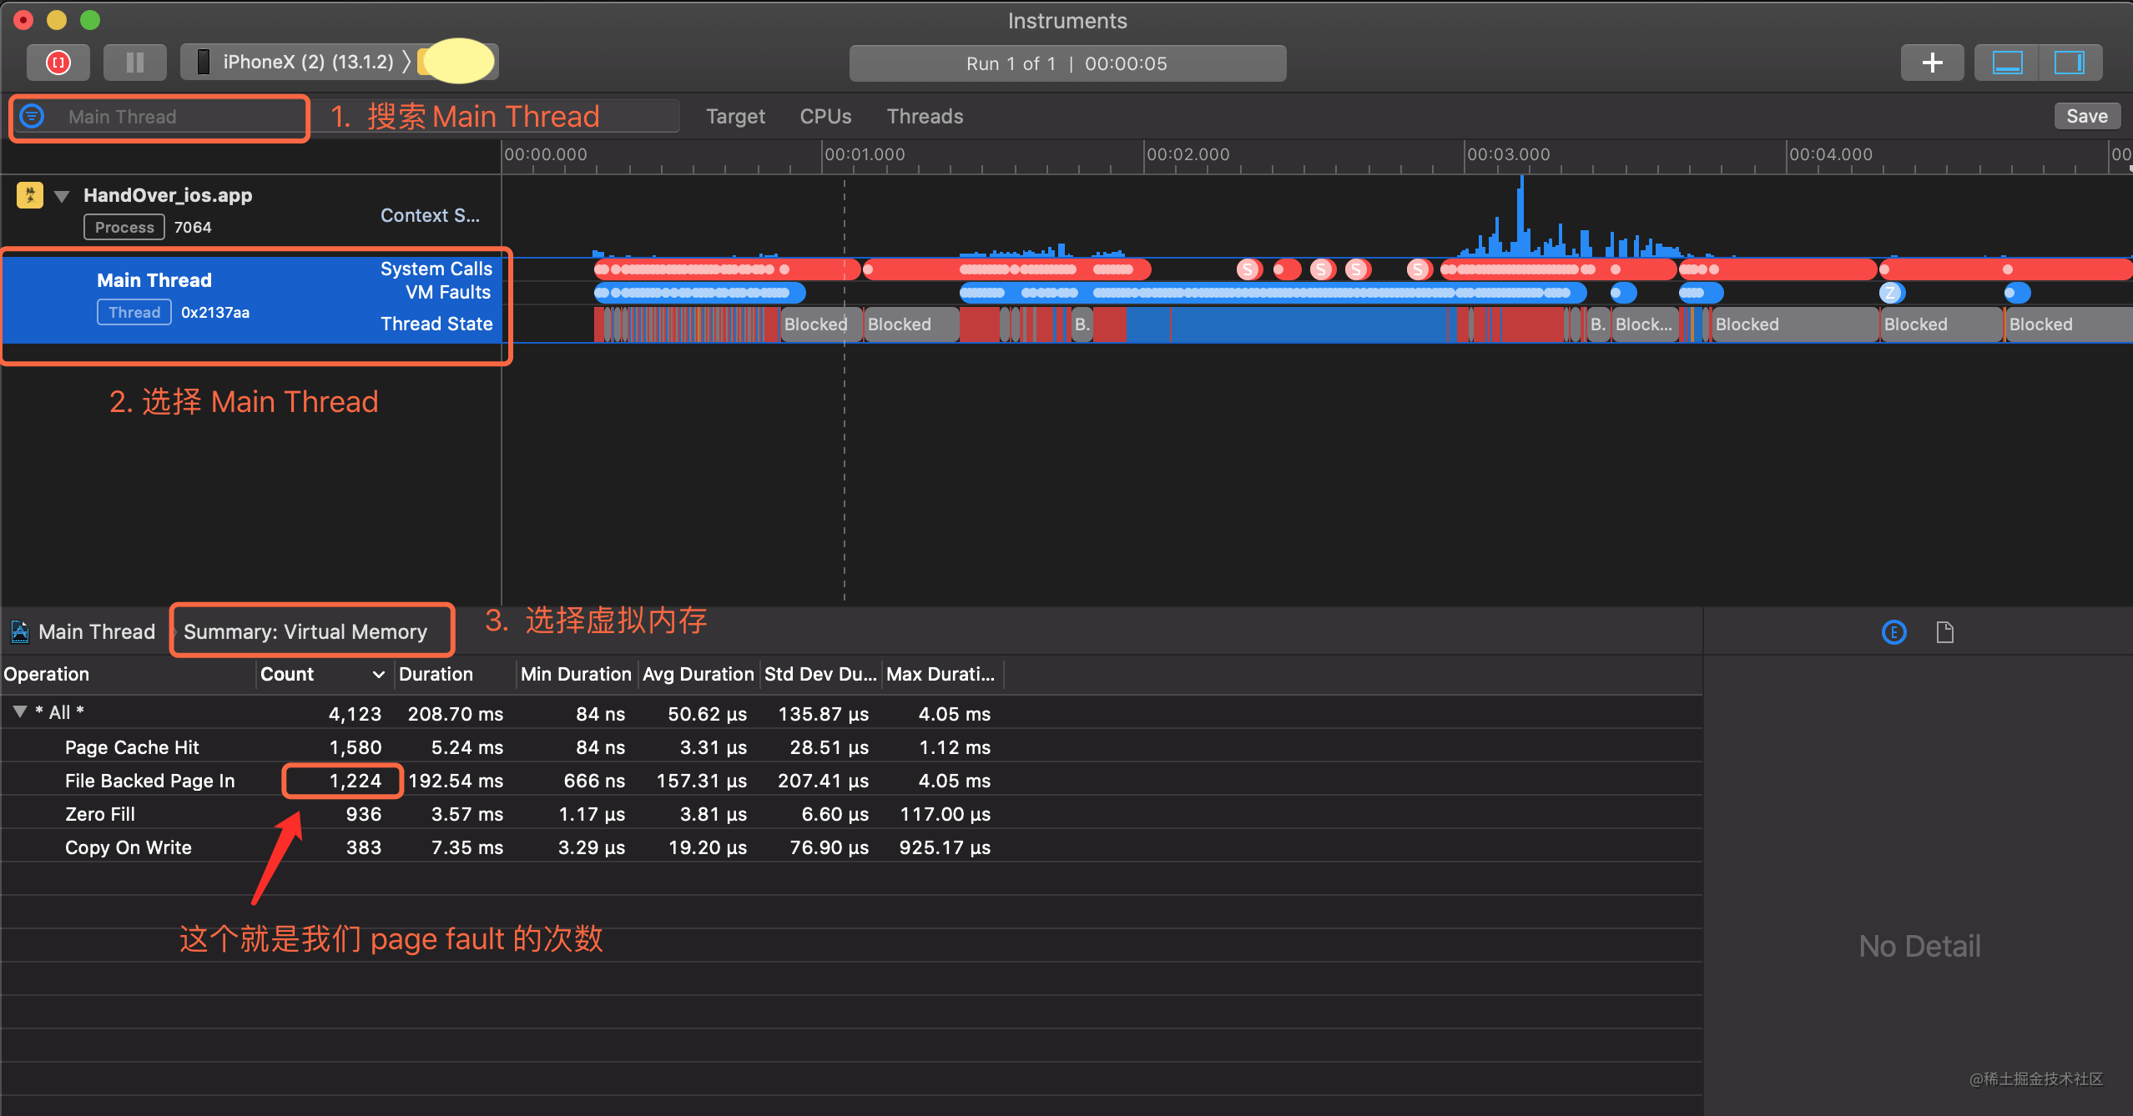Collapse the HandOver_ios.app process disclosure triangle
The height and width of the screenshot is (1116, 2133).
(x=61, y=196)
